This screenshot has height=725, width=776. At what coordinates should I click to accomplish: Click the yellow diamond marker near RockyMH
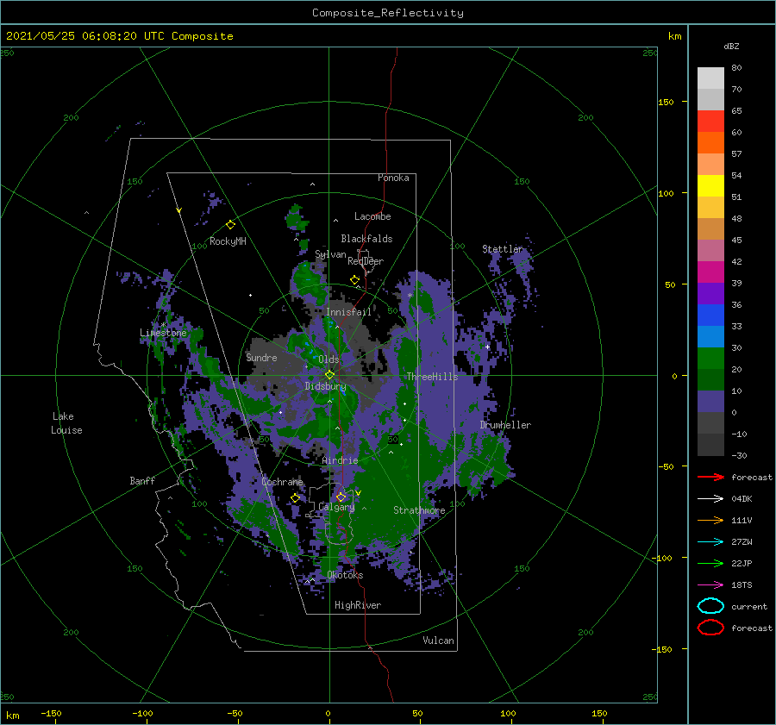(230, 225)
